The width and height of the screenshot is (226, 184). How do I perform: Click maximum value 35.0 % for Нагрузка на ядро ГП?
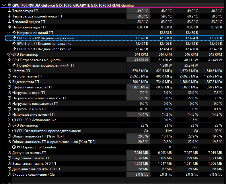pyautogui.click(x=193, y=93)
